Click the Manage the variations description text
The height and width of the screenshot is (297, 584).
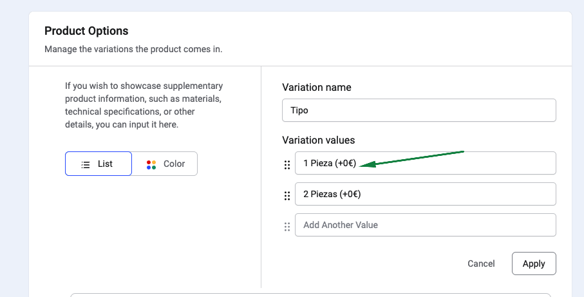133,49
